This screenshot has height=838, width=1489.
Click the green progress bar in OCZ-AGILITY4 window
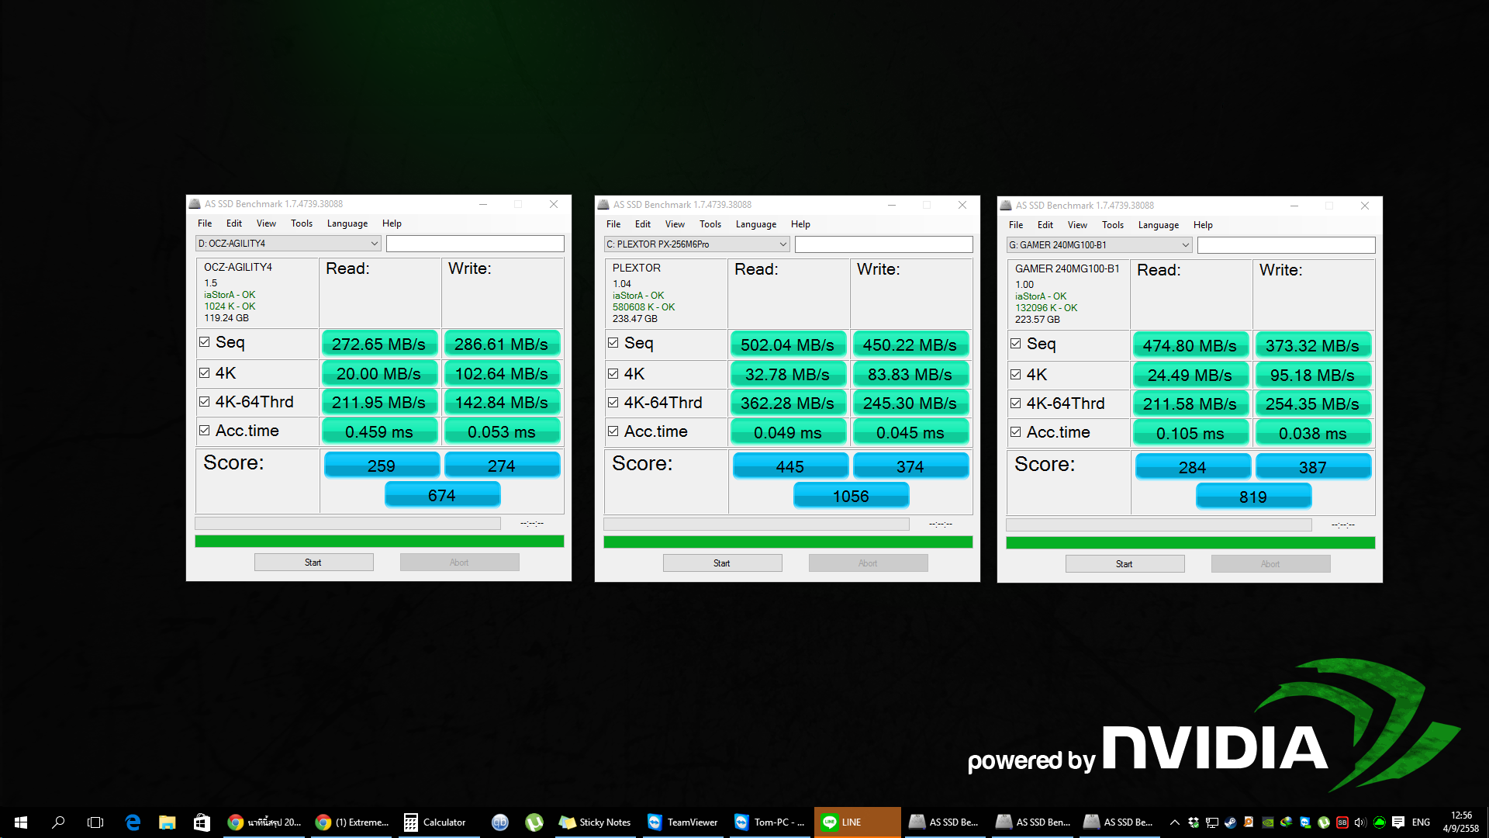[379, 541]
